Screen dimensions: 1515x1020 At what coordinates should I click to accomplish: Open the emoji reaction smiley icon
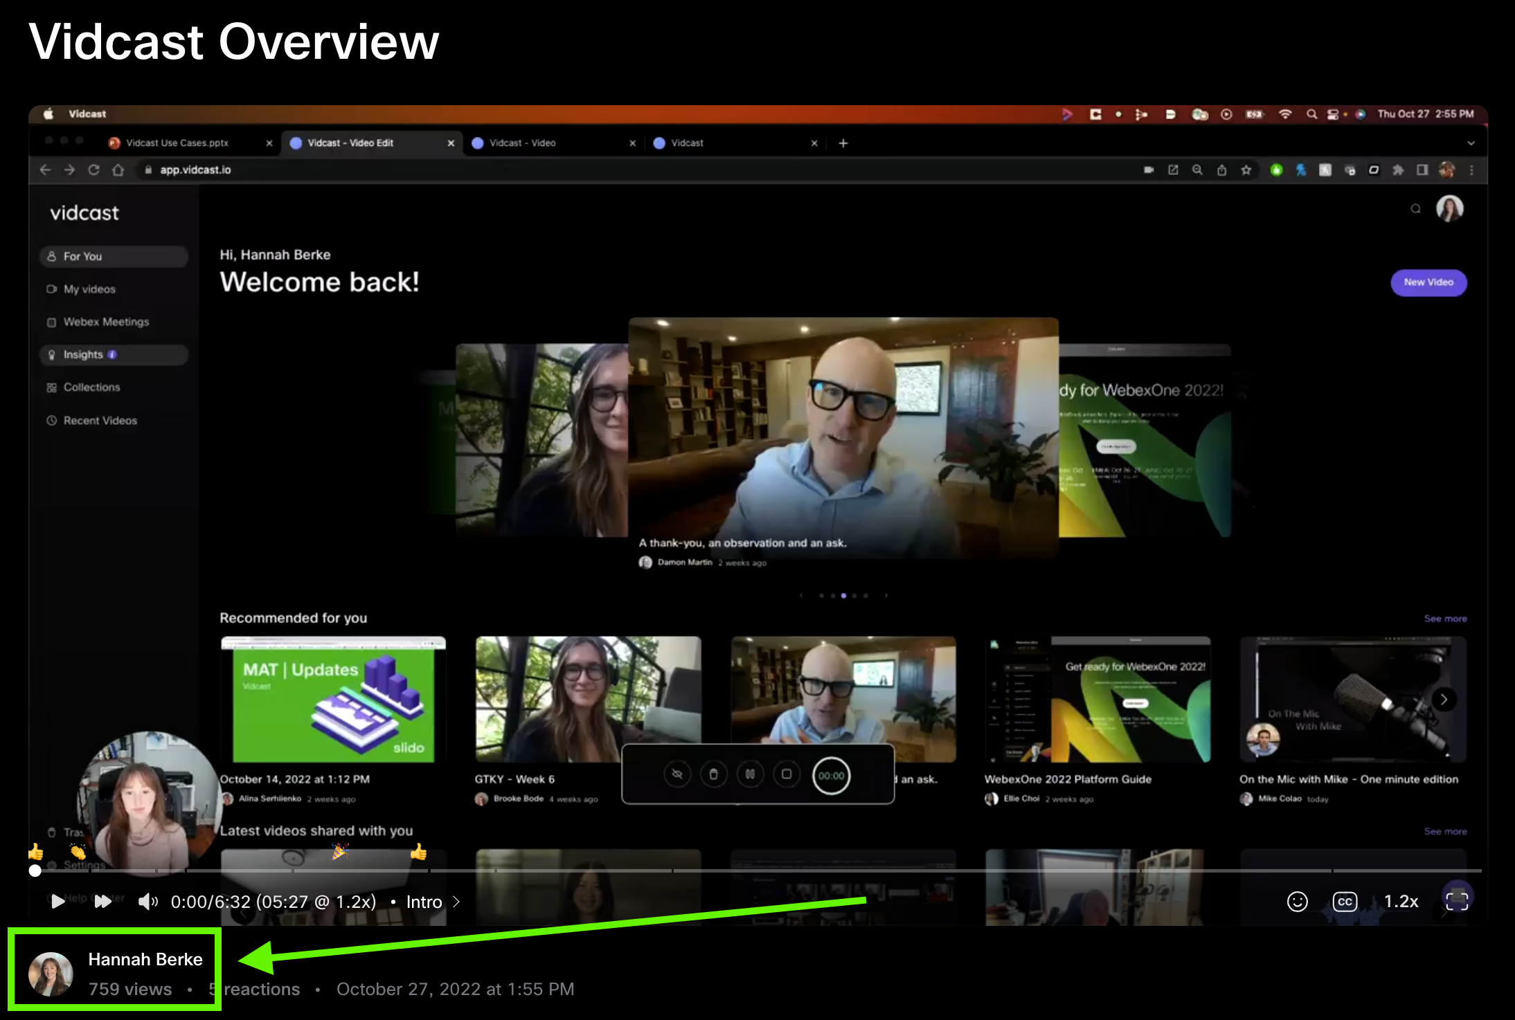click(1297, 901)
